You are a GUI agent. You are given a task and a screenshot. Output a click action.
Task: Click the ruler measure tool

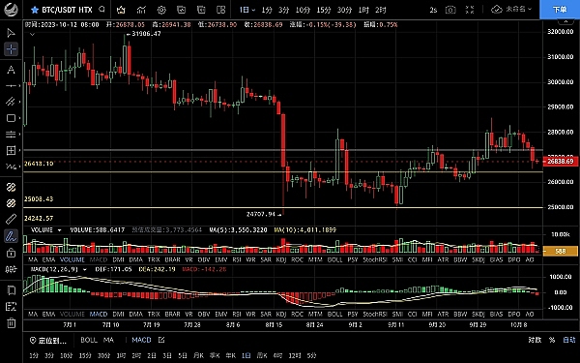(11, 219)
